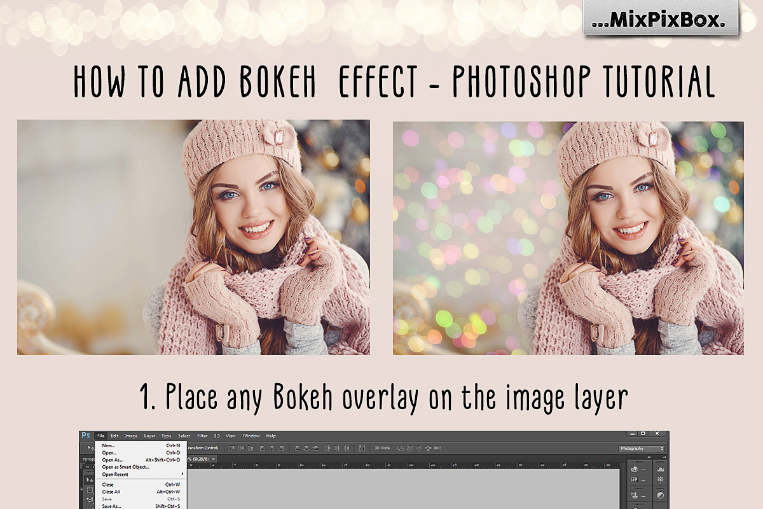Viewport: 763px width, 509px height.
Task: Click the bokeh after photo thumbnail
Action: [568, 238]
